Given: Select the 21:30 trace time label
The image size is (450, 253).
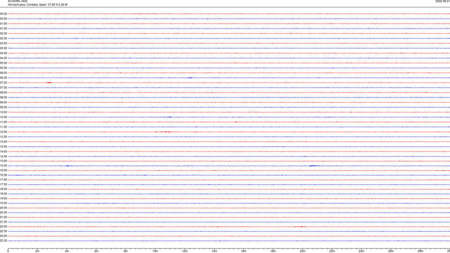Looking at the screenshot, I should pos(3,222).
